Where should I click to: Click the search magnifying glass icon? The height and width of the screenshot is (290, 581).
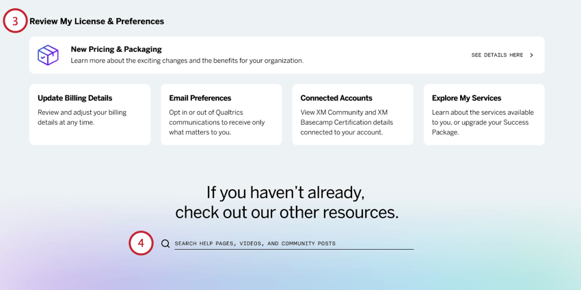(x=165, y=244)
